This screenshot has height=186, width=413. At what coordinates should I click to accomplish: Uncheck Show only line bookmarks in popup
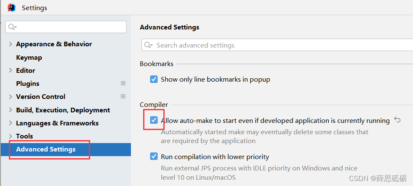[x=154, y=79]
